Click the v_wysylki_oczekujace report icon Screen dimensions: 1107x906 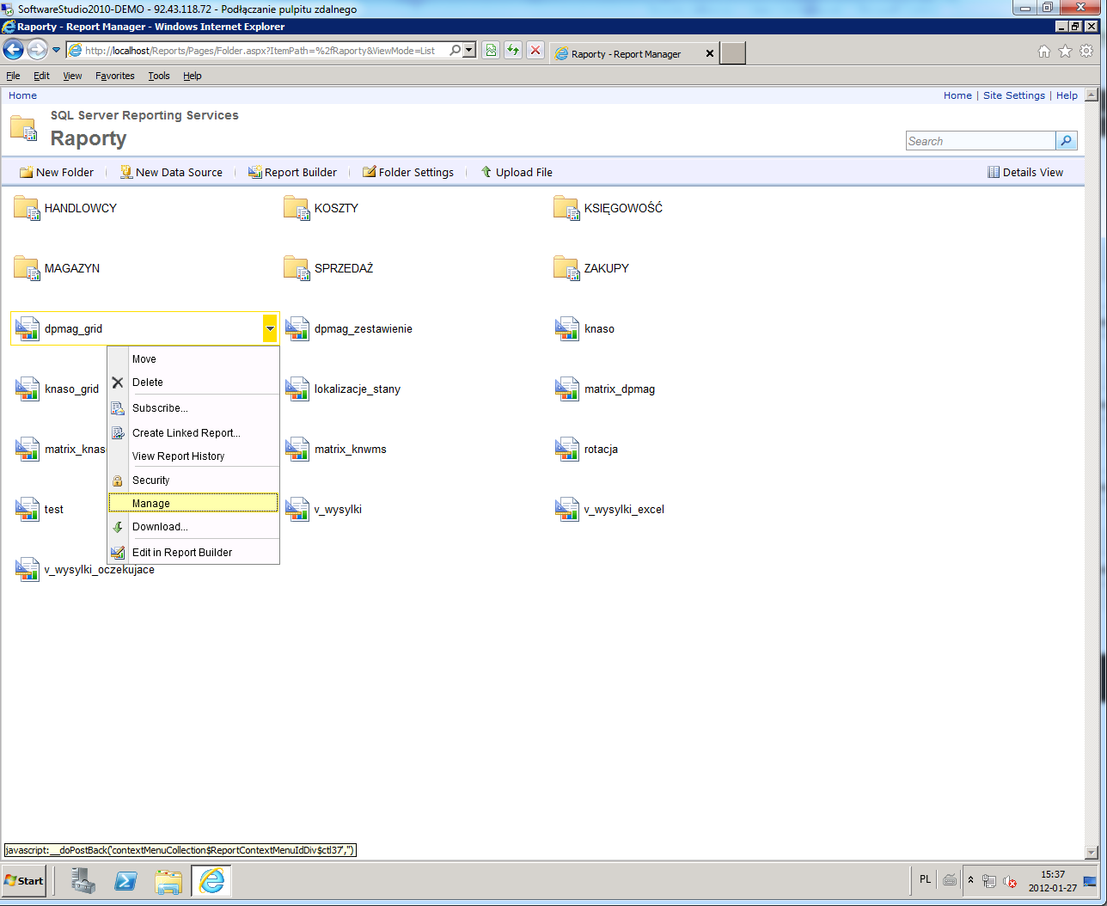[x=28, y=570]
